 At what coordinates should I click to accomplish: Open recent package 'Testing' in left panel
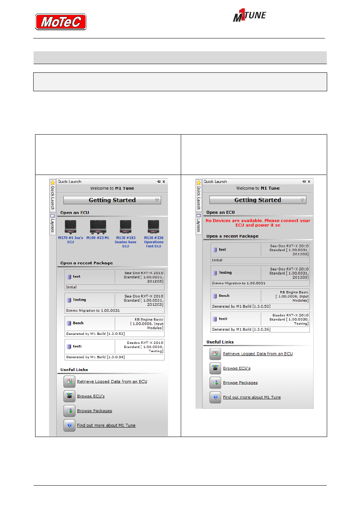tap(114, 303)
